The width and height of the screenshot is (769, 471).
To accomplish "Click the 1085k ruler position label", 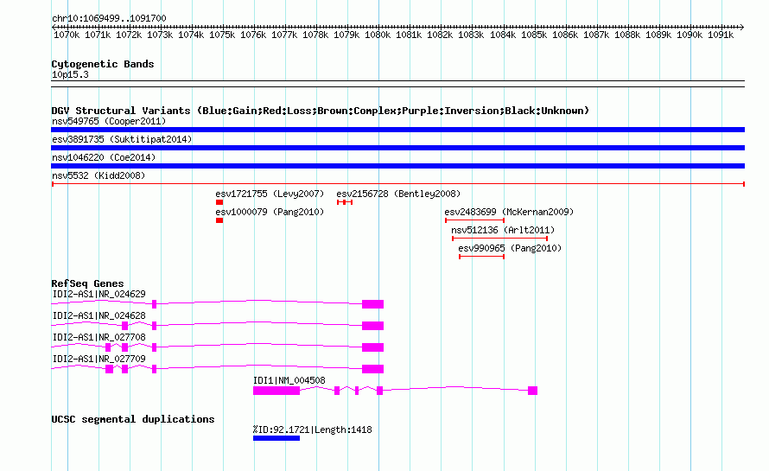I will (x=534, y=35).
